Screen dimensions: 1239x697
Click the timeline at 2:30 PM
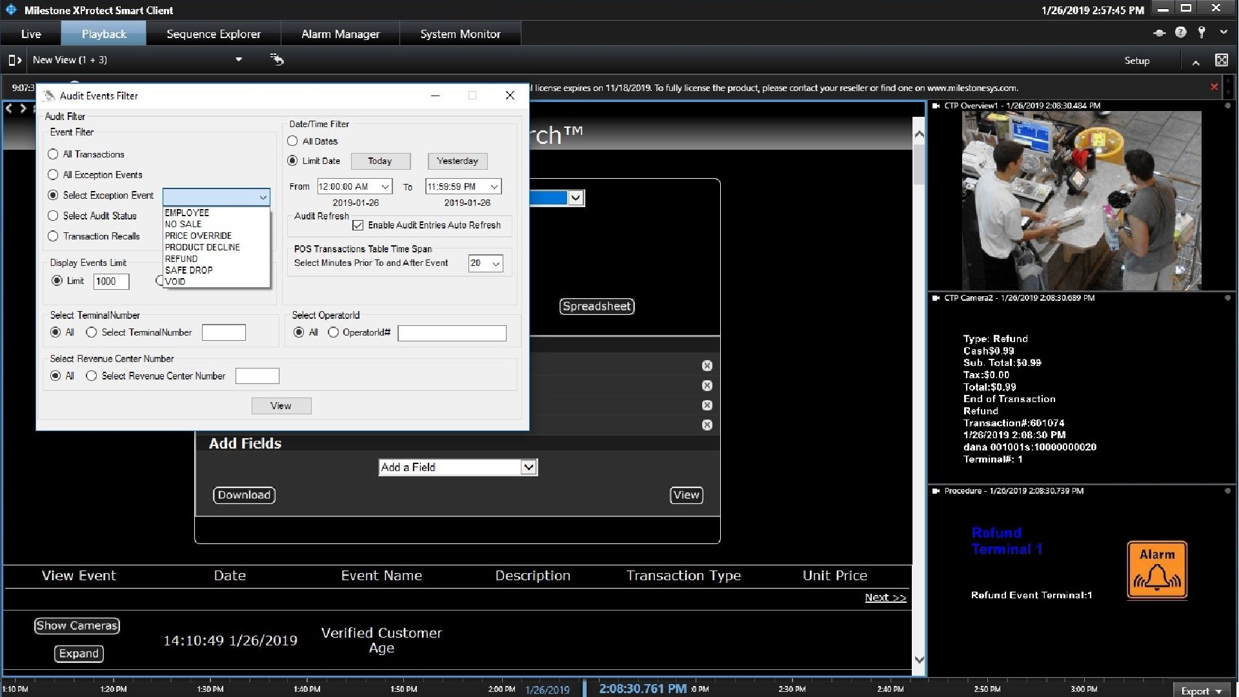pyautogui.click(x=791, y=689)
